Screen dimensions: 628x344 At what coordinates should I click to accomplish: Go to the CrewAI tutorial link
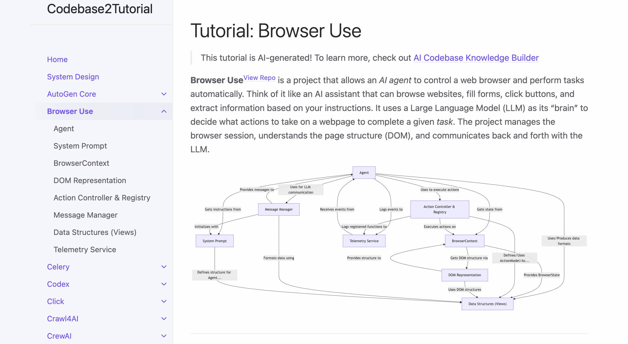click(59, 336)
